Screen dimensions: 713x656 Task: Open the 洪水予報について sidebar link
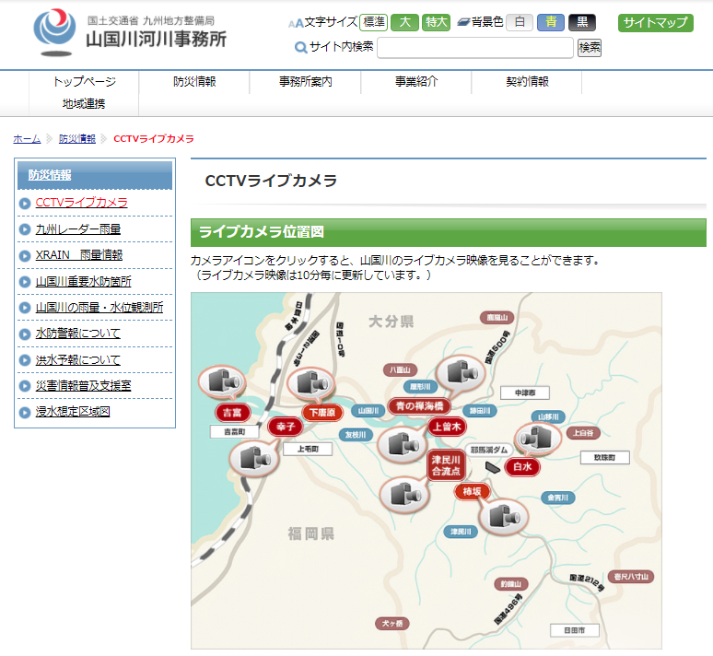tap(78, 360)
